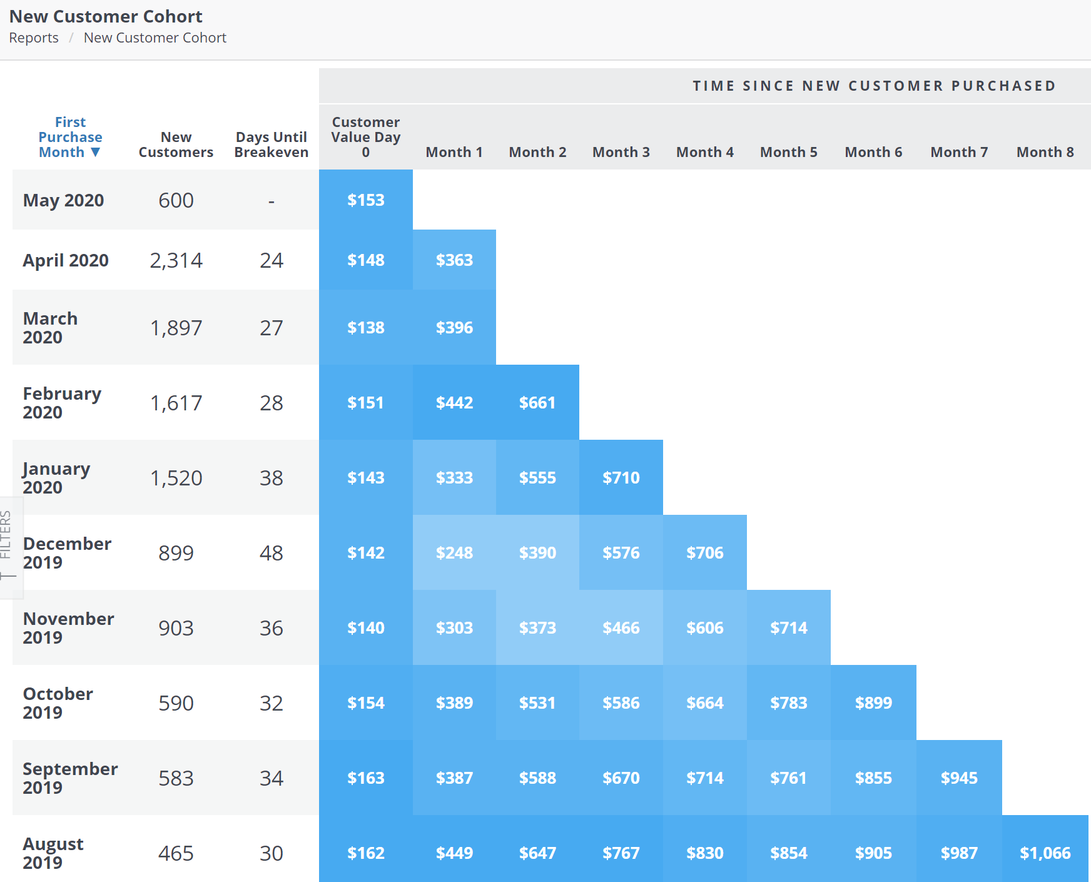Select the Month 1 column header
The image size is (1091, 882).
click(454, 152)
